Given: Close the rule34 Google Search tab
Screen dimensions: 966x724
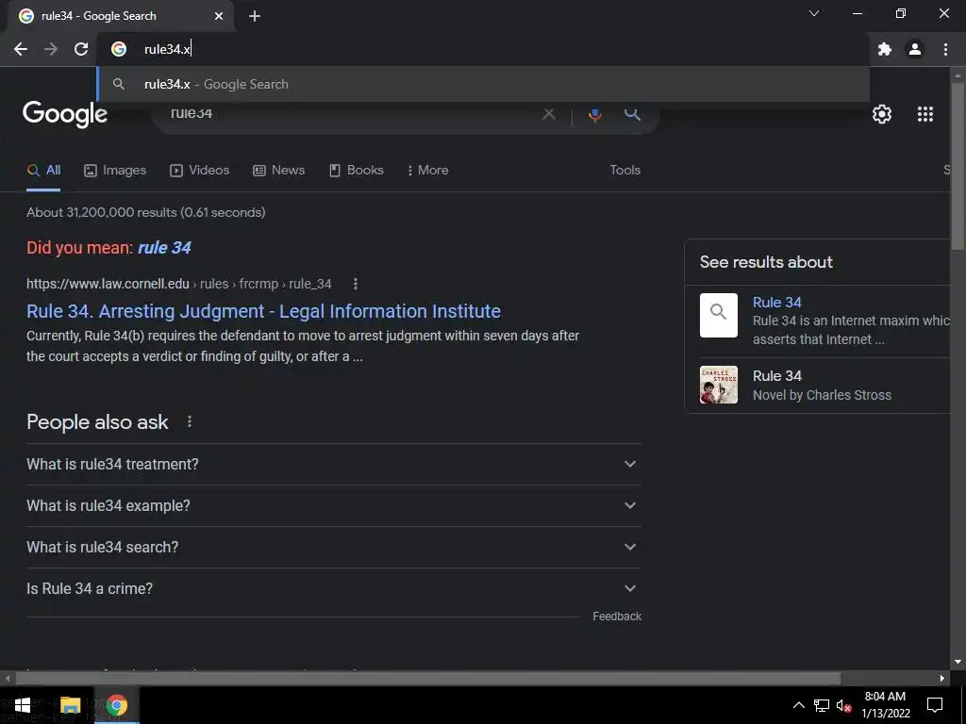Looking at the screenshot, I should (219, 16).
